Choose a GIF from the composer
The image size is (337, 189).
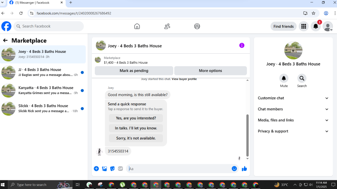(120, 169)
